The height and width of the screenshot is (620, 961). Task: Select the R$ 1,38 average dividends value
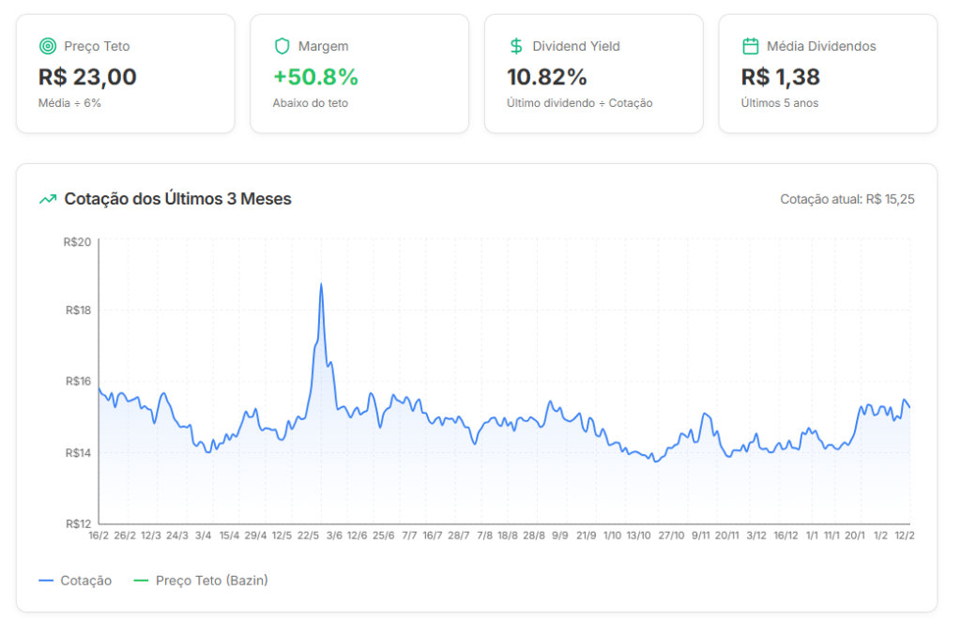pyautogui.click(x=780, y=77)
